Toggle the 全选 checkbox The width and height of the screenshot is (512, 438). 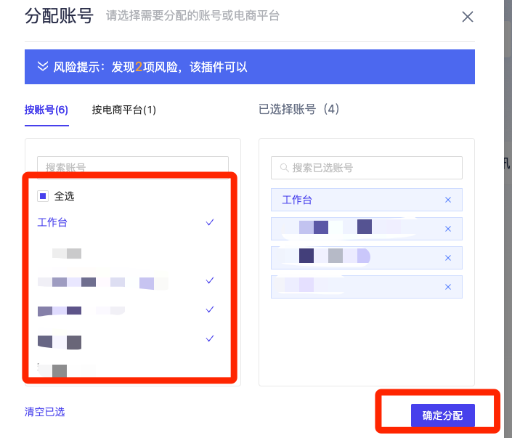click(x=43, y=196)
